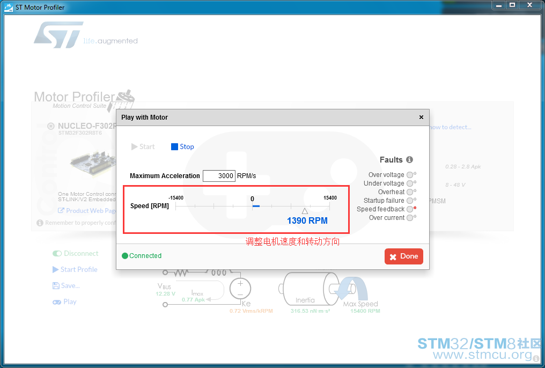545x368 pixels.
Task: Click the Overheat fault indicator
Action: (x=410, y=192)
